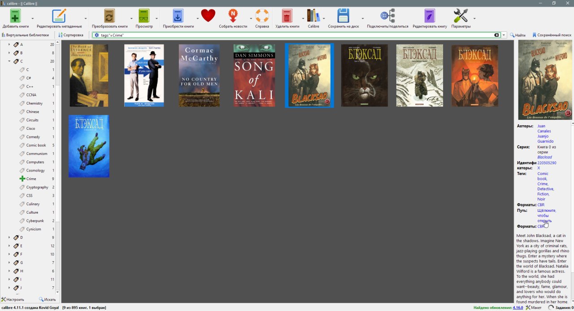Click the Подключить/поделиться icon

(387, 16)
